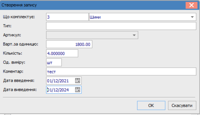
Task: Open calendar picker for Дата виведення
Action: [x=78, y=90]
